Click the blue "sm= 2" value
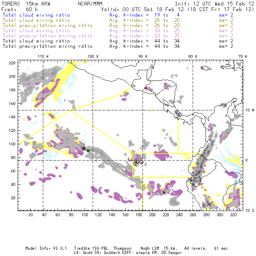256x256 pixels. [226, 15]
